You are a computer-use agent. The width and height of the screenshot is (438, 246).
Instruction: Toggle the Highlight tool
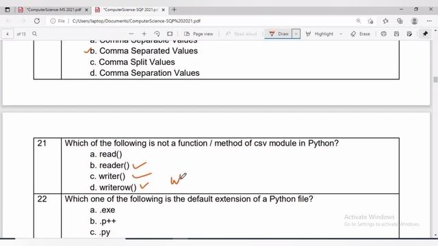point(320,33)
